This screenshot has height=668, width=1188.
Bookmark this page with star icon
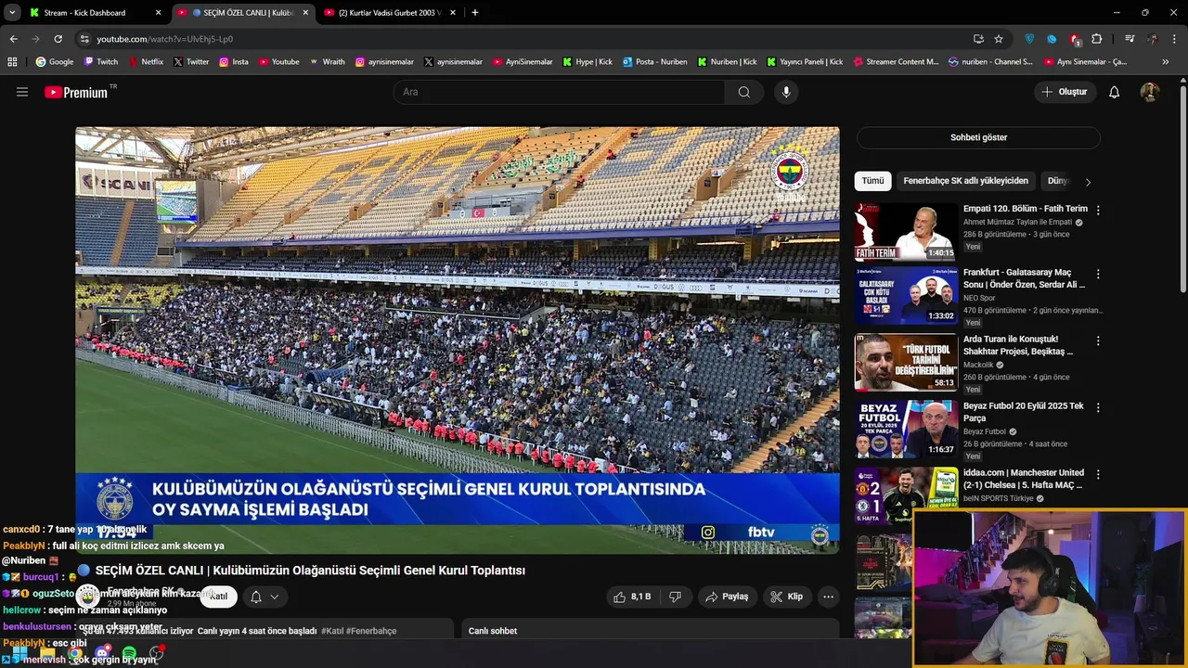click(x=999, y=39)
